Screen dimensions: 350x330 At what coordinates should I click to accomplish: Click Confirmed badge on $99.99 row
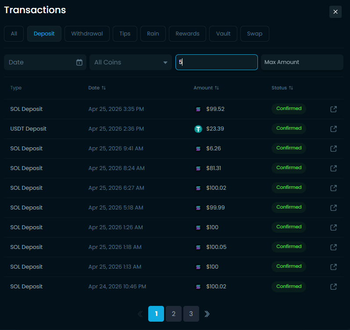[x=289, y=207]
